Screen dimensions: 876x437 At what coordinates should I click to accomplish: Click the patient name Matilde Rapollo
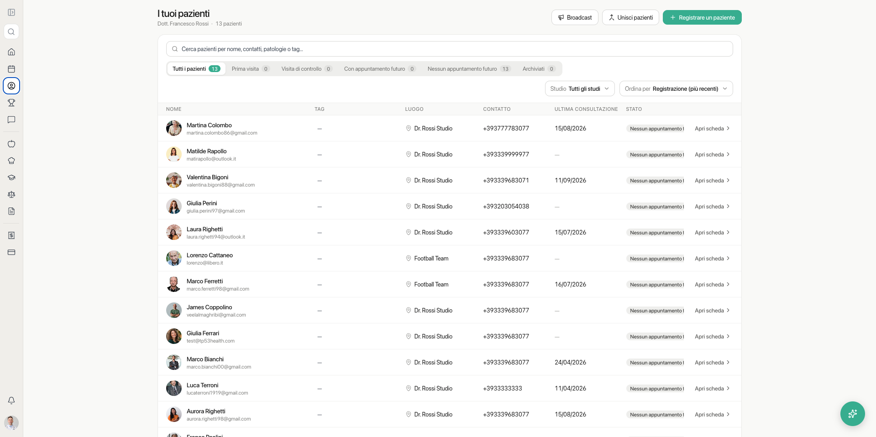tap(206, 151)
